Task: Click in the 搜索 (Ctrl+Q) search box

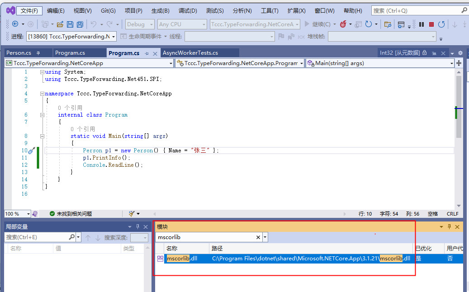Action: pos(416,10)
